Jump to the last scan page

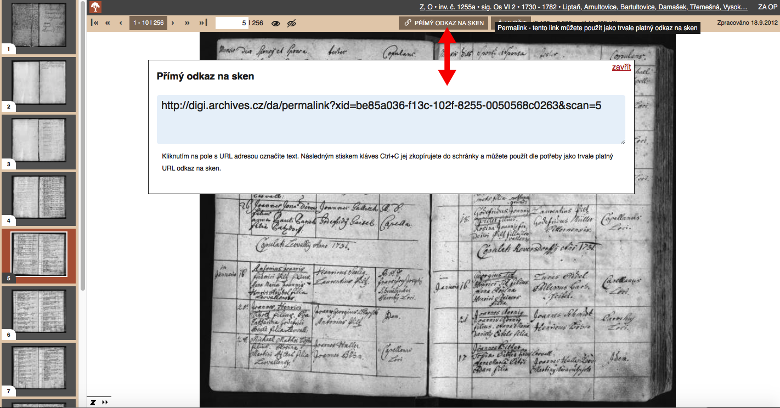click(203, 23)
